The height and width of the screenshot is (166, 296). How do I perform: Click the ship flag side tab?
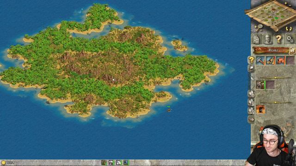[x=251, y=69]
